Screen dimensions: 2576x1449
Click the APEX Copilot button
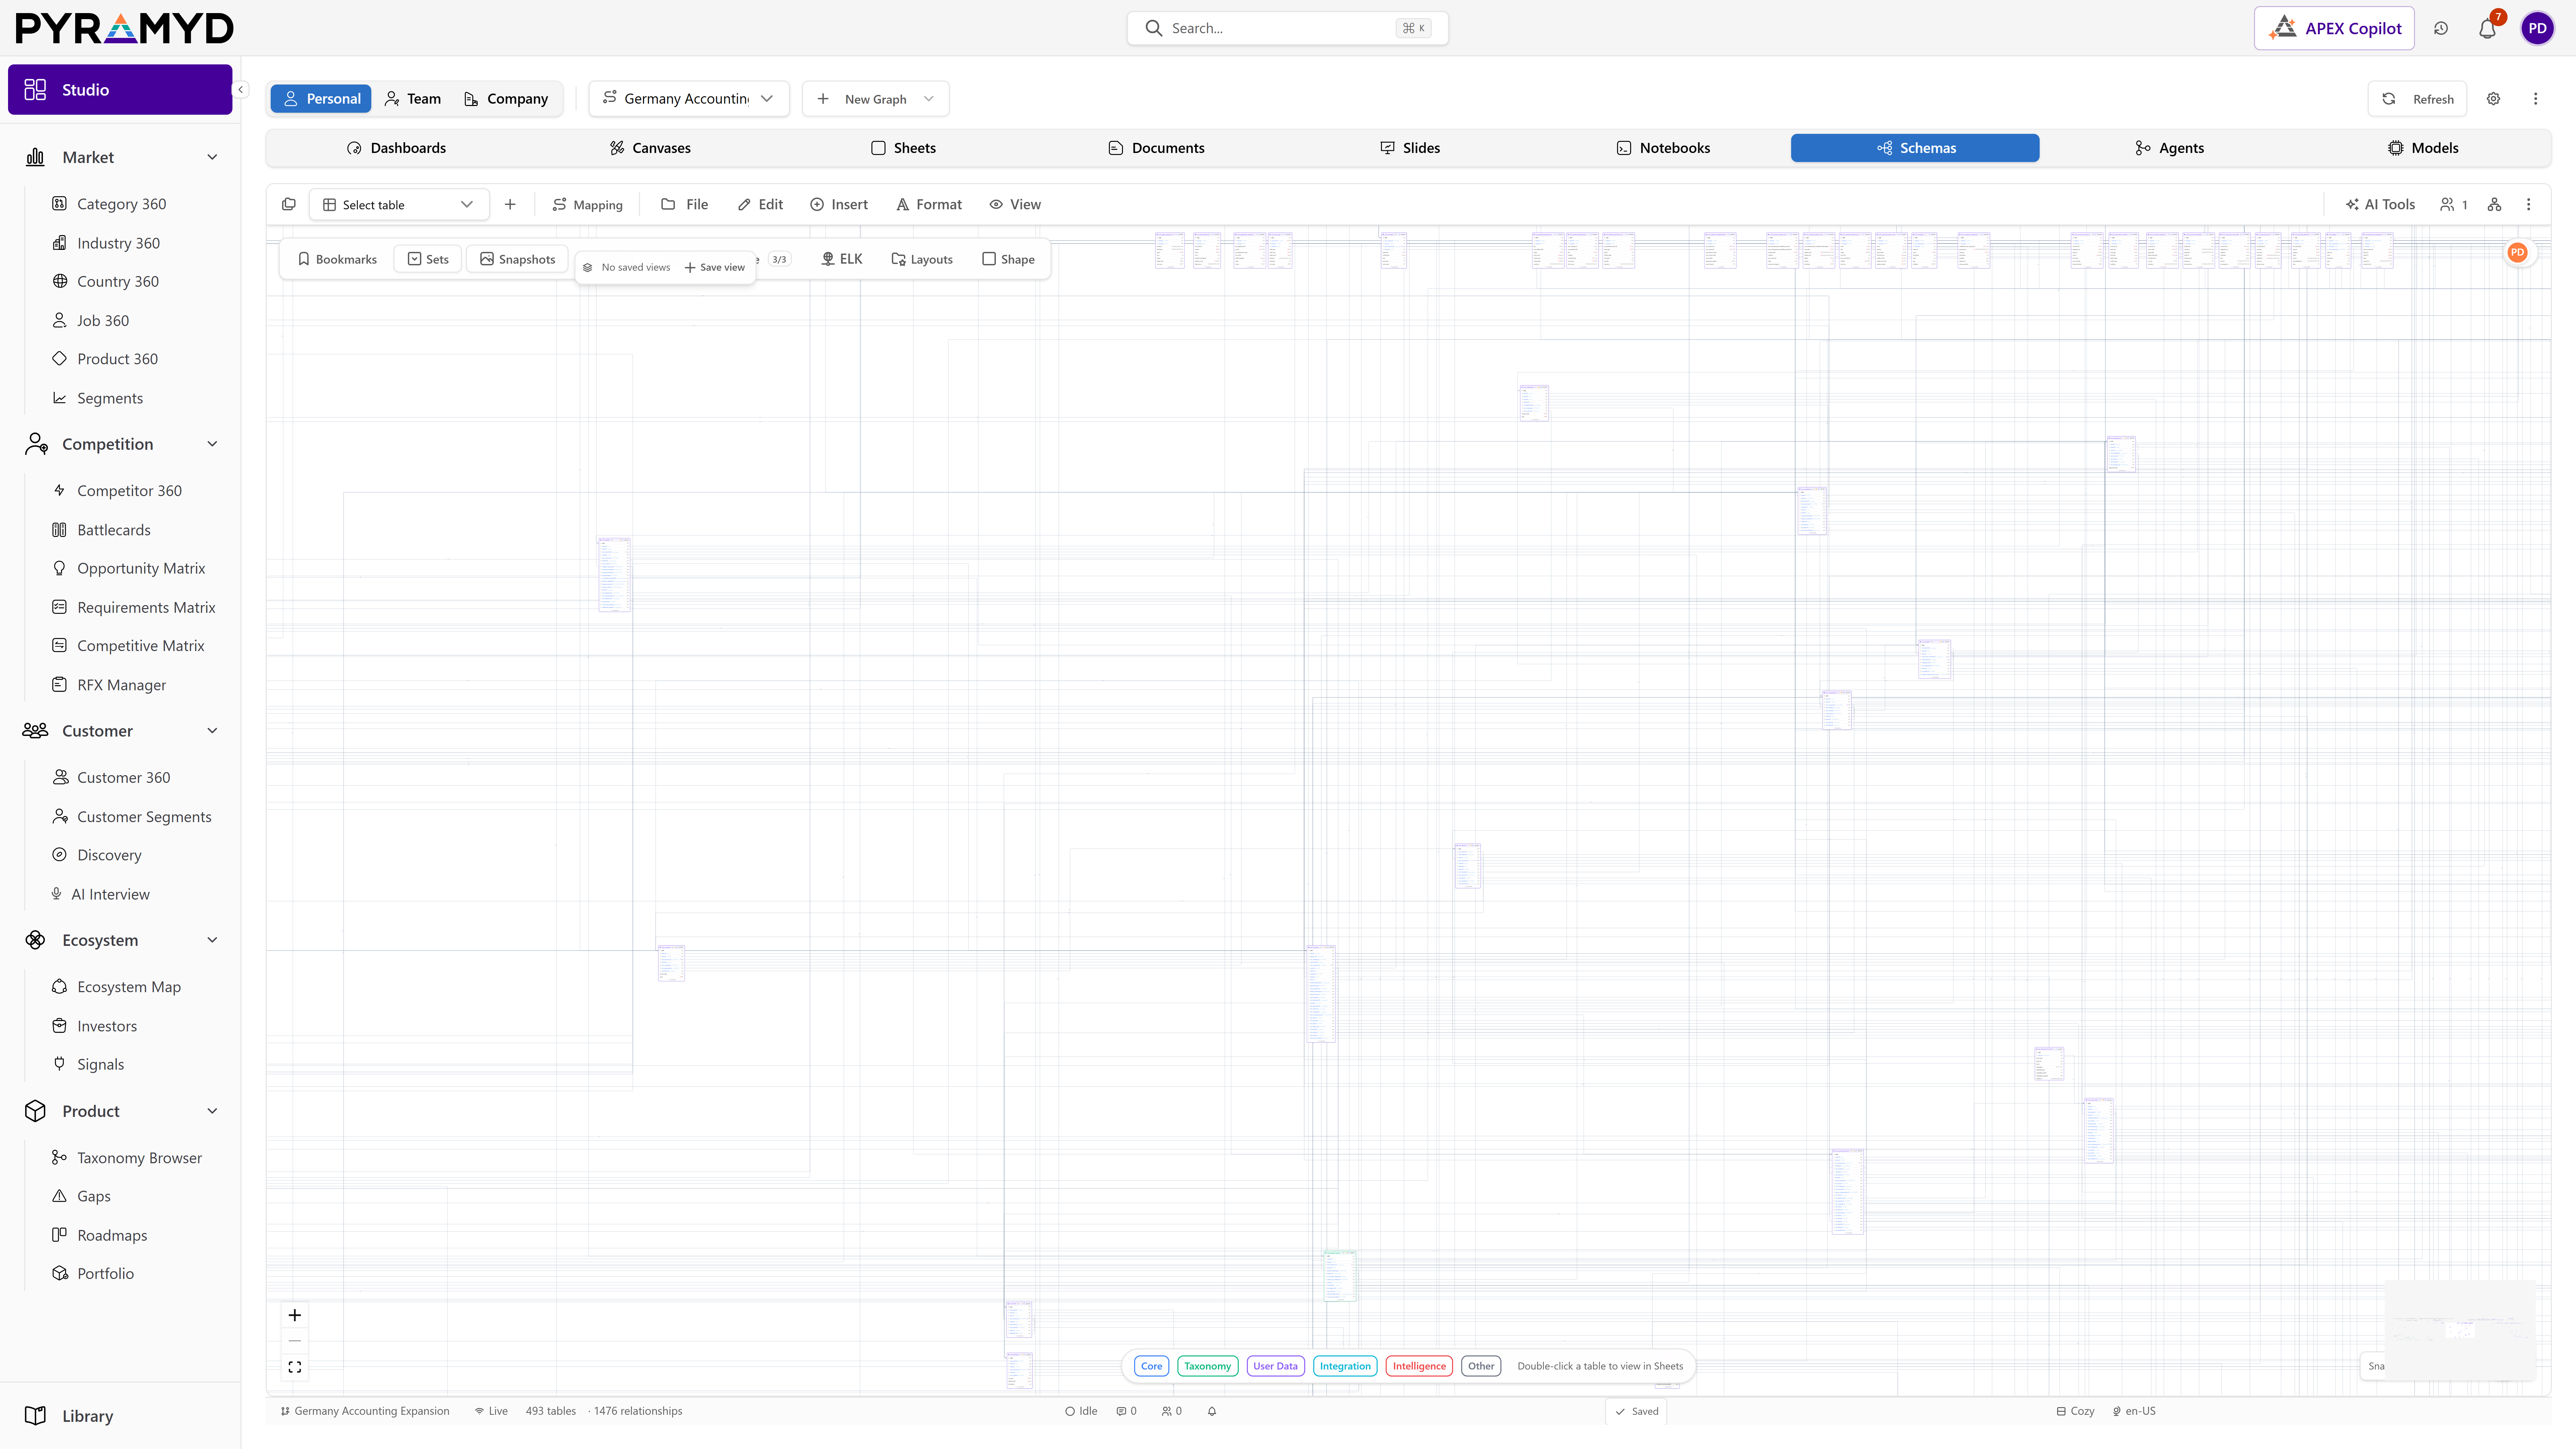[x=2334, y=28]
